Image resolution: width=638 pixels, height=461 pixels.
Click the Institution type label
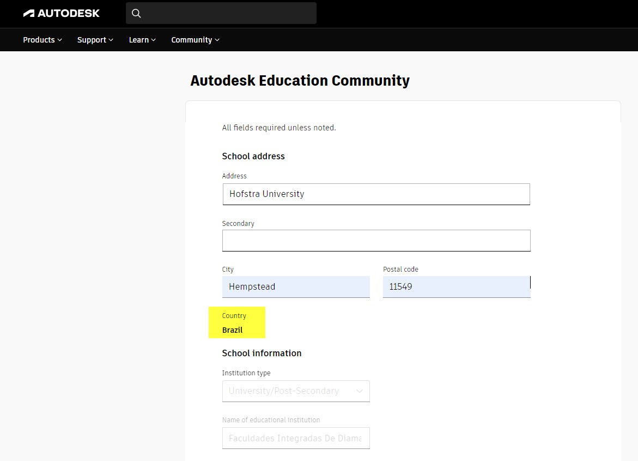[246, 373]
